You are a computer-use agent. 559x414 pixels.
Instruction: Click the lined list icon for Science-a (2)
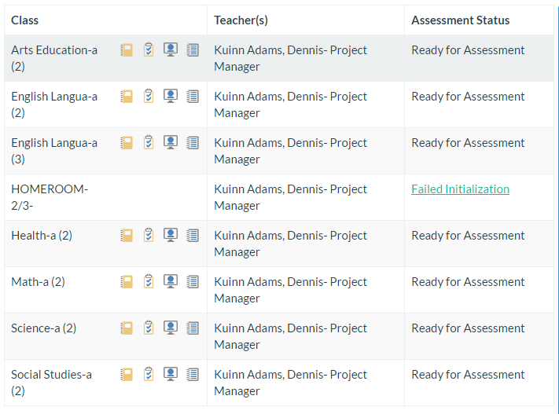193,328
